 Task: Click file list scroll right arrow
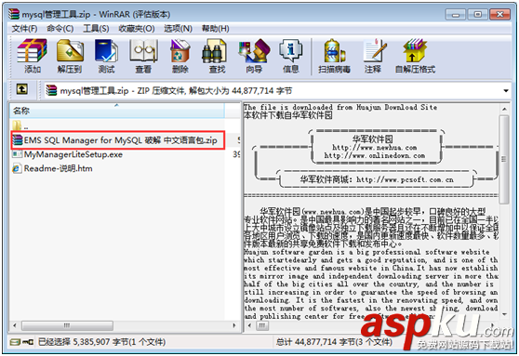click(x=234, y=325)
